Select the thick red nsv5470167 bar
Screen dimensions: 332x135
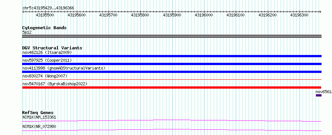coord(172,88)
